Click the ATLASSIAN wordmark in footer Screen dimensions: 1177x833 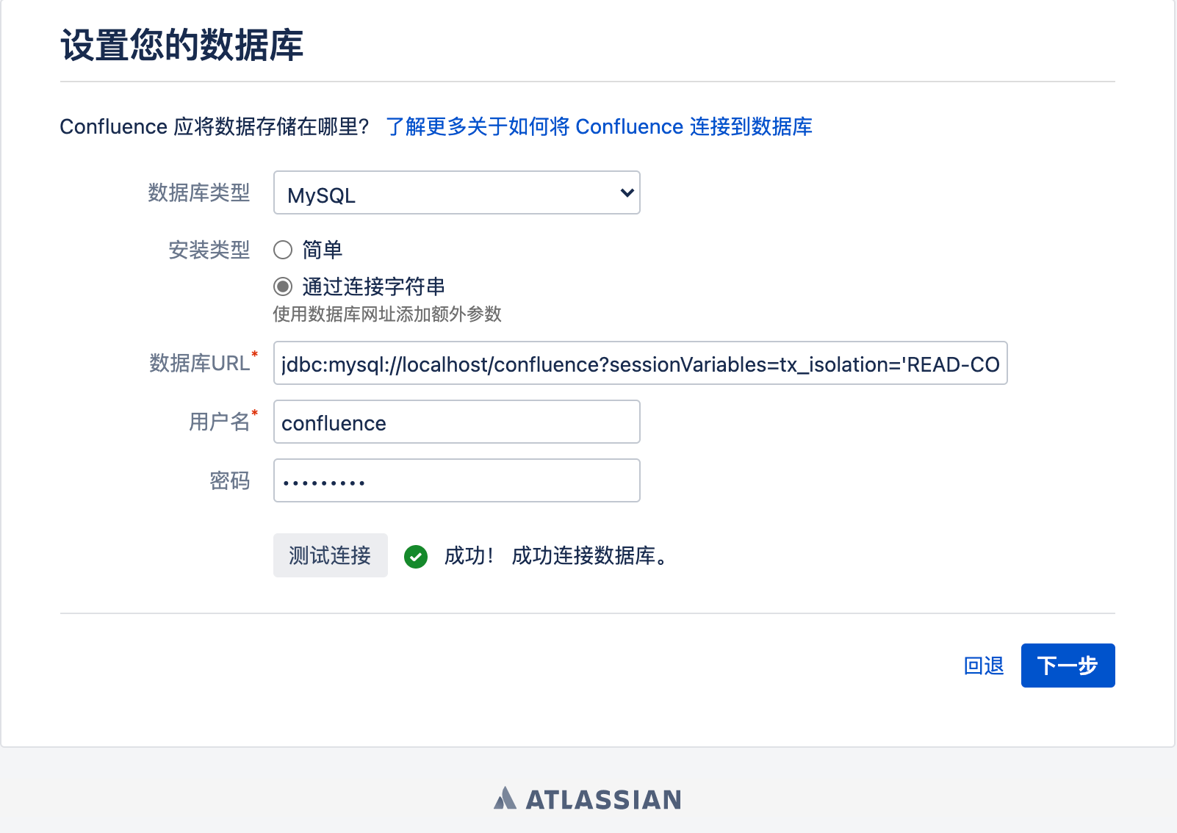click(x=603, y=799)
